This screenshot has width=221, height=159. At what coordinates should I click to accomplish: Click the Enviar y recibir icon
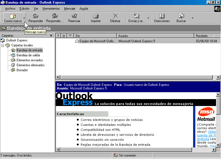point(136,16)
